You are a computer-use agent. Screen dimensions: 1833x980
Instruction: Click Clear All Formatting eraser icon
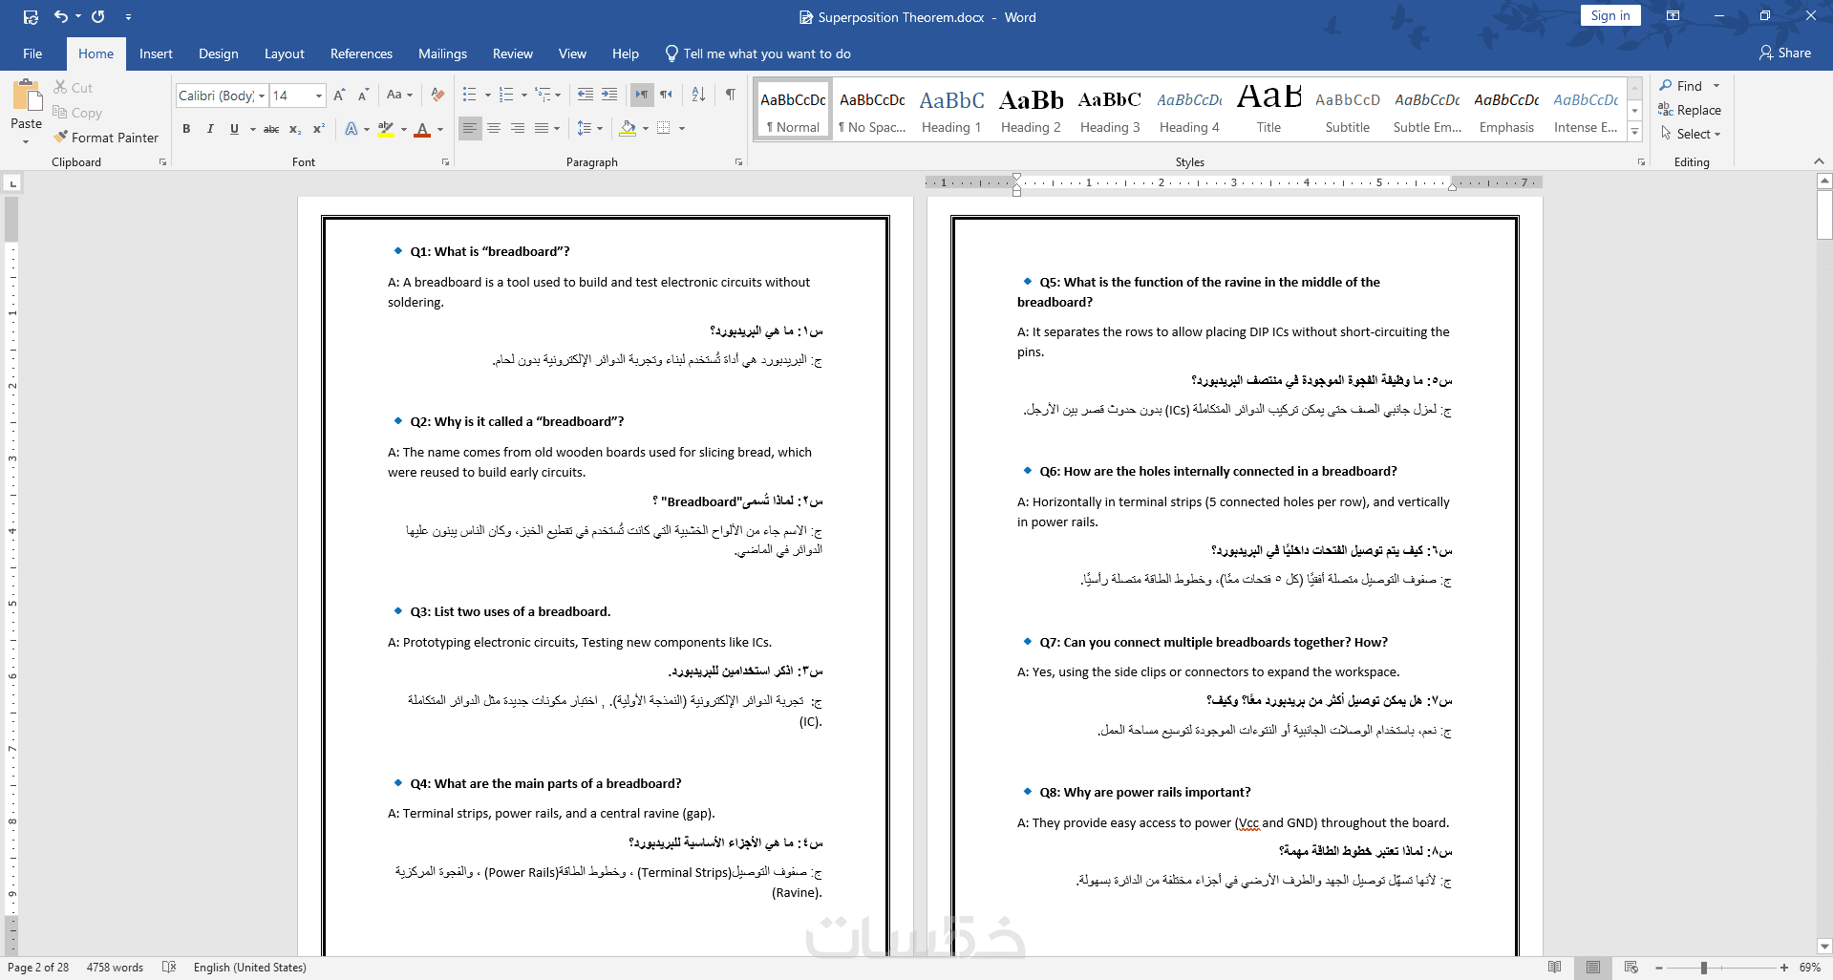437,95
